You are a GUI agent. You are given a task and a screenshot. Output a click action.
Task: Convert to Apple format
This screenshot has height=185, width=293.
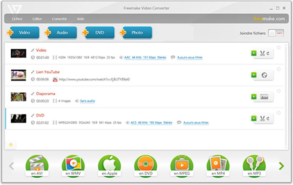pyautogui.click(x=109, y=166)
